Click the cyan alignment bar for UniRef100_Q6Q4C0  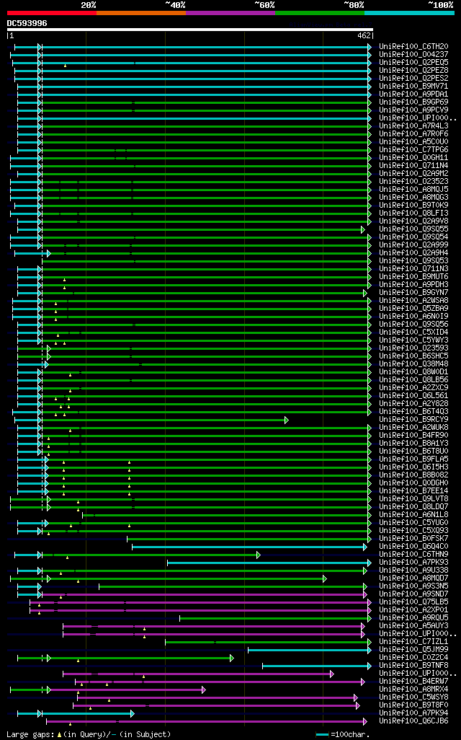[249, 547]
